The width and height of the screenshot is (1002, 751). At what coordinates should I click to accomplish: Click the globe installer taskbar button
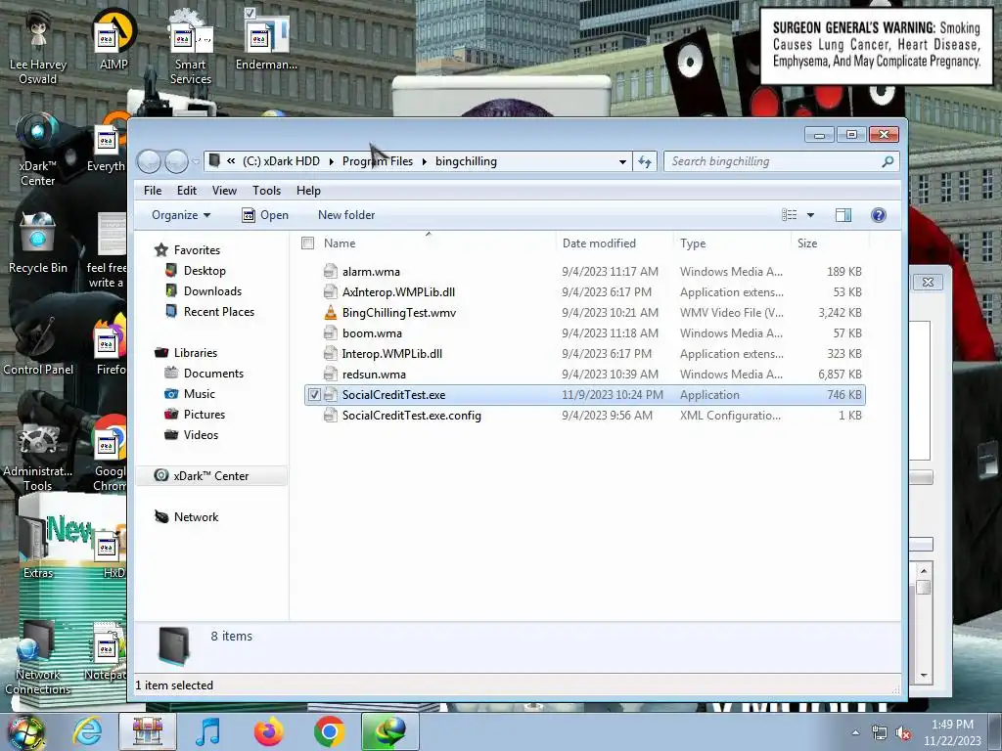click(389, 731)
